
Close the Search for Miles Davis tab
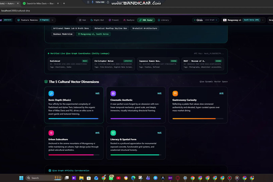coord(58,3)
